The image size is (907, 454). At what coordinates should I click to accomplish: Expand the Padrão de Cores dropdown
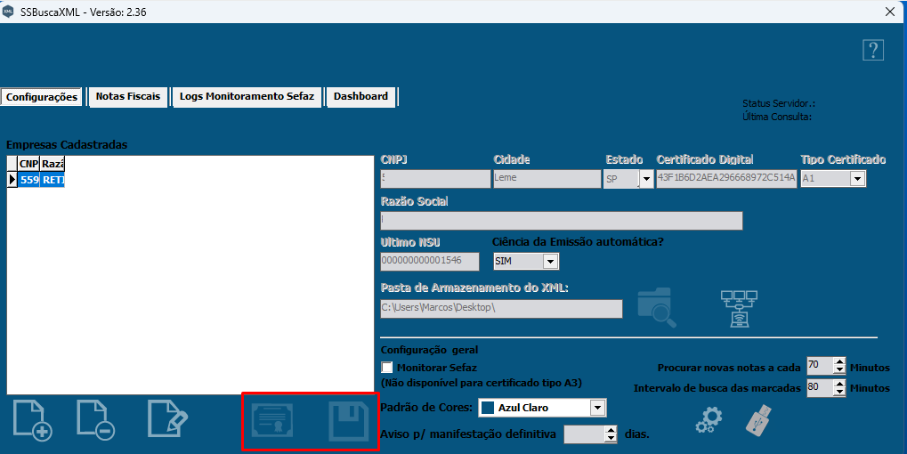pyautogui.click(x=598, y=408)
